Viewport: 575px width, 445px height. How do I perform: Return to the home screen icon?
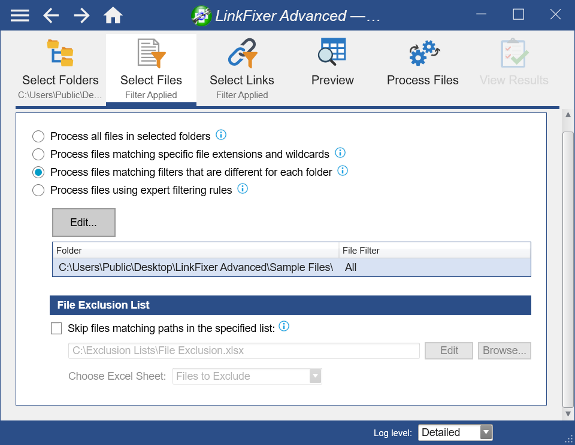coord(113,16)
